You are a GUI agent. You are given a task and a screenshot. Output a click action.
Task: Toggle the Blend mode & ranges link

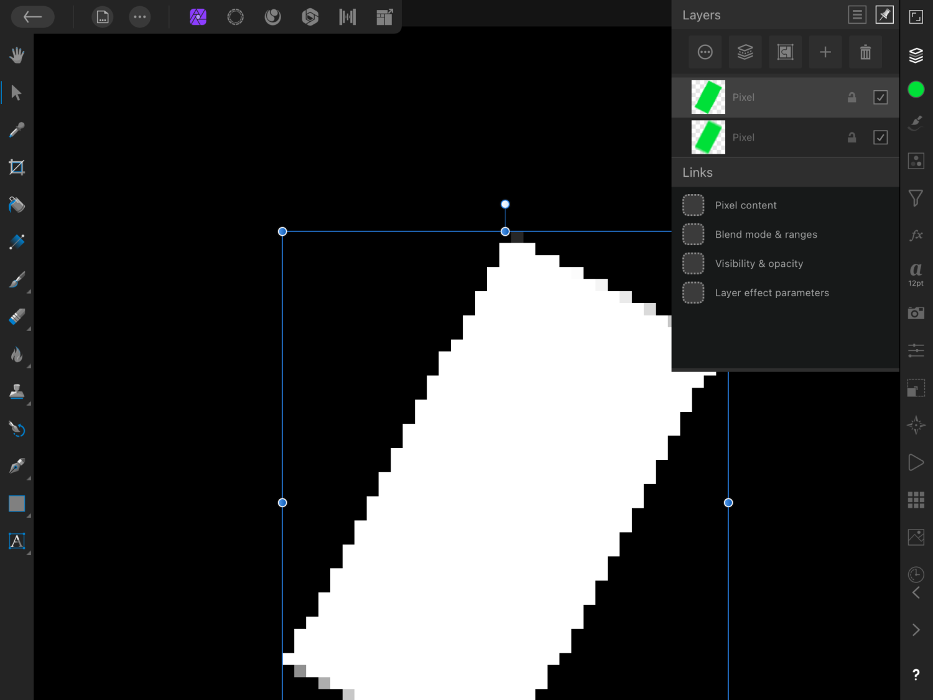[x=693, y=234]
